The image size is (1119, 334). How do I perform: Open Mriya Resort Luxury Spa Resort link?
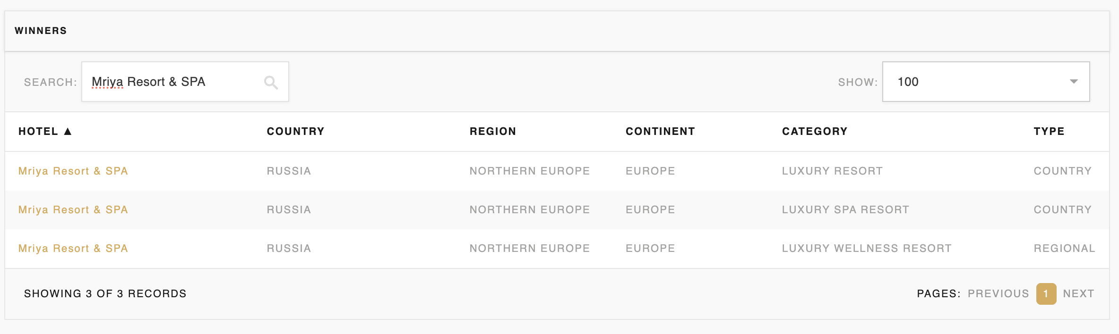(73, 209)
